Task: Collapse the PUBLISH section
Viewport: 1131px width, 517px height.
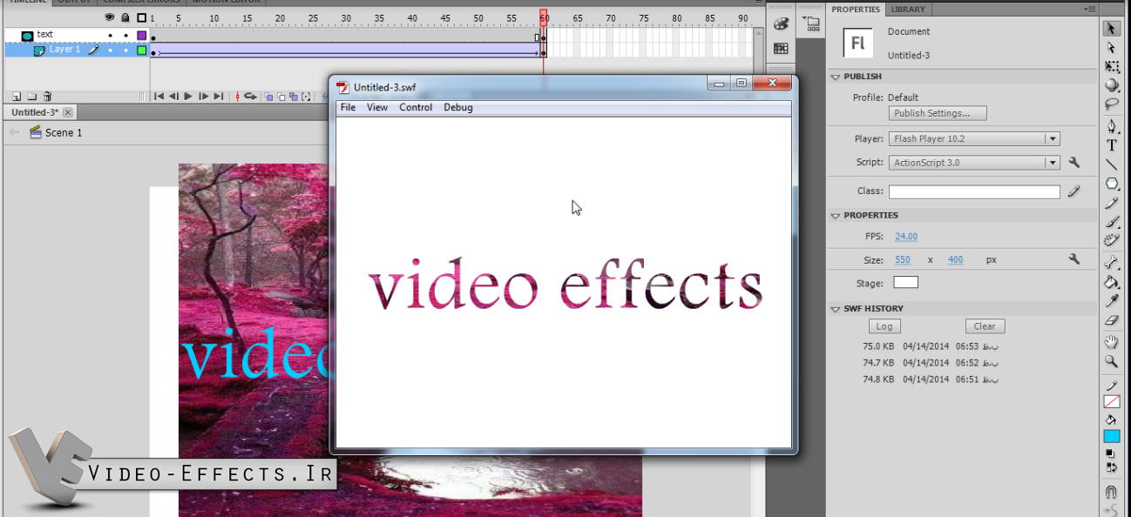Action: (836, 77)
